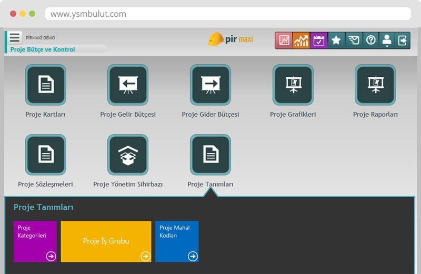The image size is (421, 274).
Task: Open Proje Sözleşmeleri module
Action: click(x=46, y=155)
